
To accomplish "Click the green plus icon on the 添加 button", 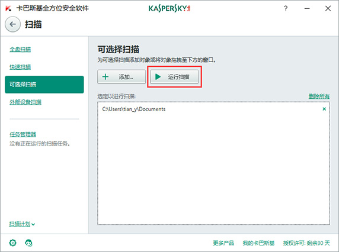I will click(x=105, y=76).
